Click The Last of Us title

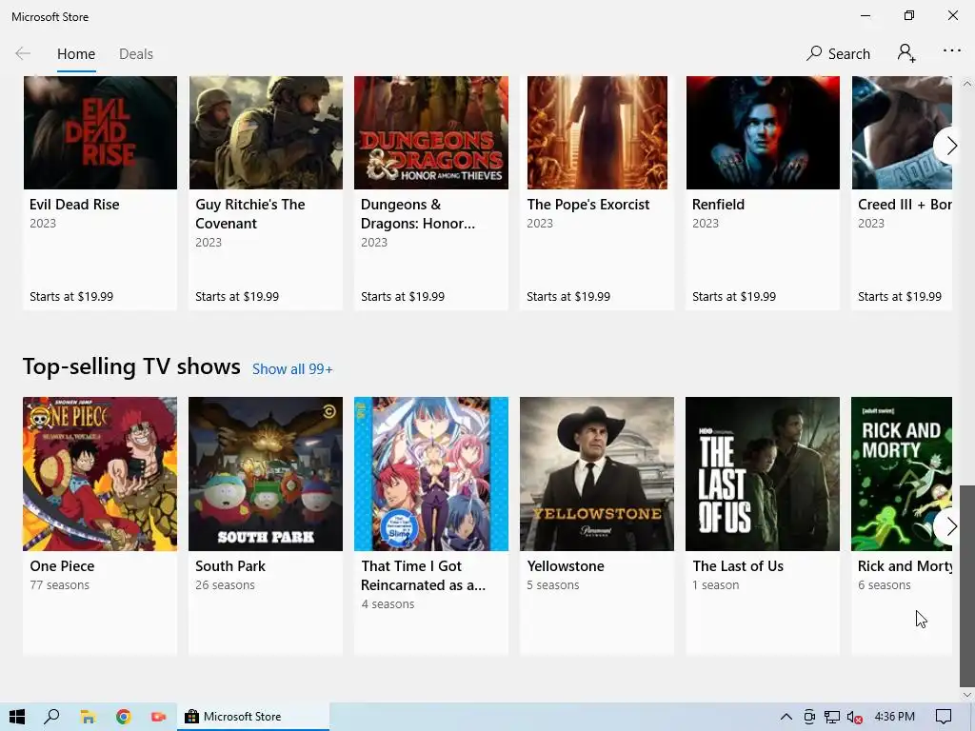pos(738,566)
